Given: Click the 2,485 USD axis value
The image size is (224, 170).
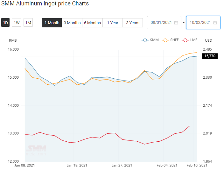Looking at the screenshot, I should 207,49.
